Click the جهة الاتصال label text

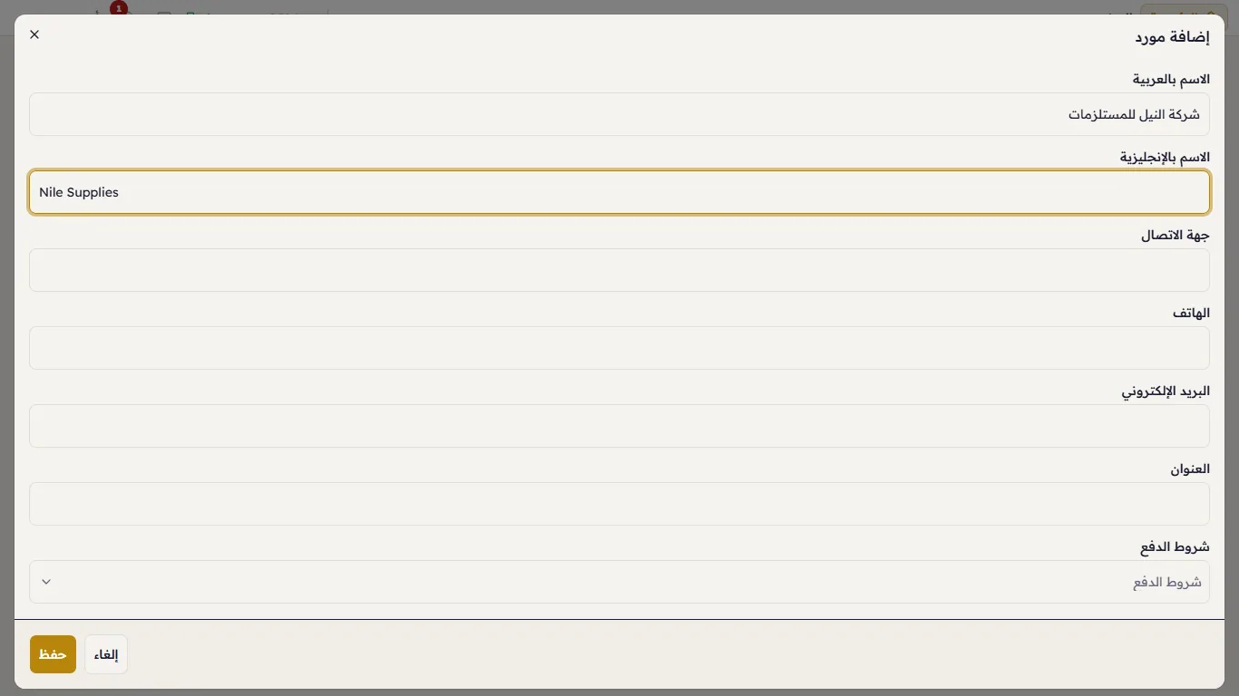point(1176,236)
